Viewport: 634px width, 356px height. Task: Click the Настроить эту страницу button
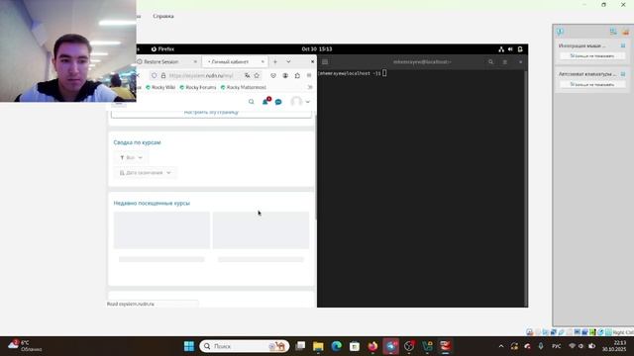(x=211, y=113)
